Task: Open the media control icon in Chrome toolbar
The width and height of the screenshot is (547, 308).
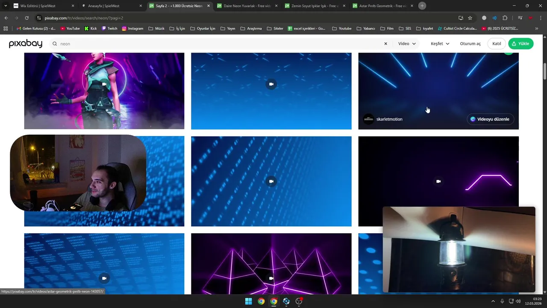Action: 520,18
